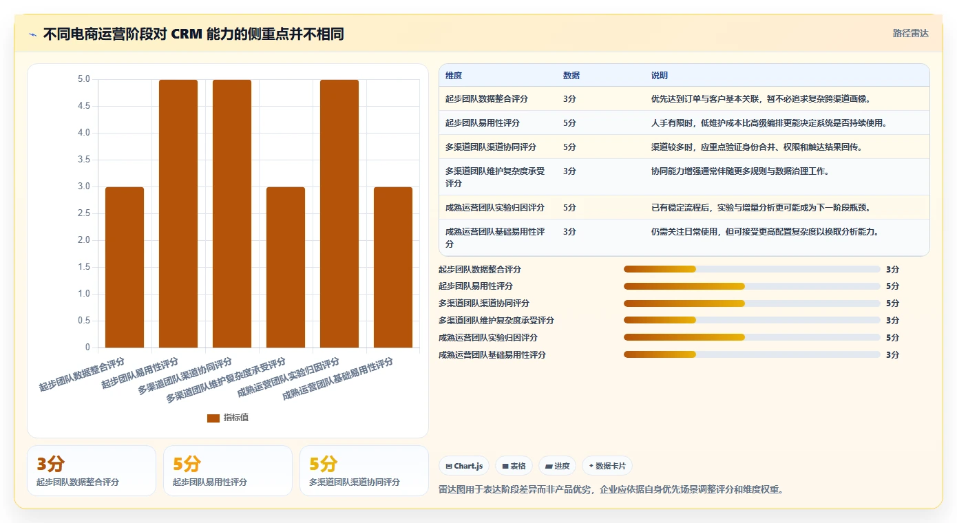Click the progress bar for 成熟运营团队实验归因评分
957x523 pixels.
tap(752, 337)
